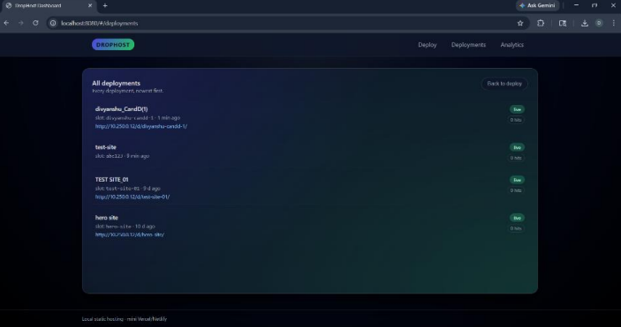This screenshot has width=621, height=327.
Task: Click the hero site deployment title
Action: click(x=107, y=217)
